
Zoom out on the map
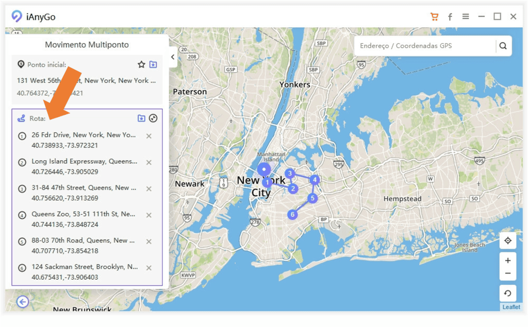(x=508, y=273)
